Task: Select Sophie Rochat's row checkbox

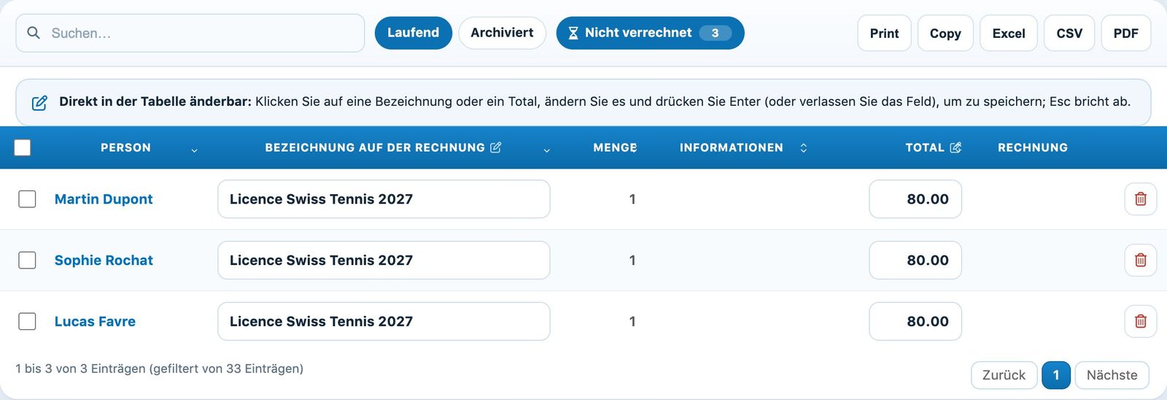Action: coord(27,261)
